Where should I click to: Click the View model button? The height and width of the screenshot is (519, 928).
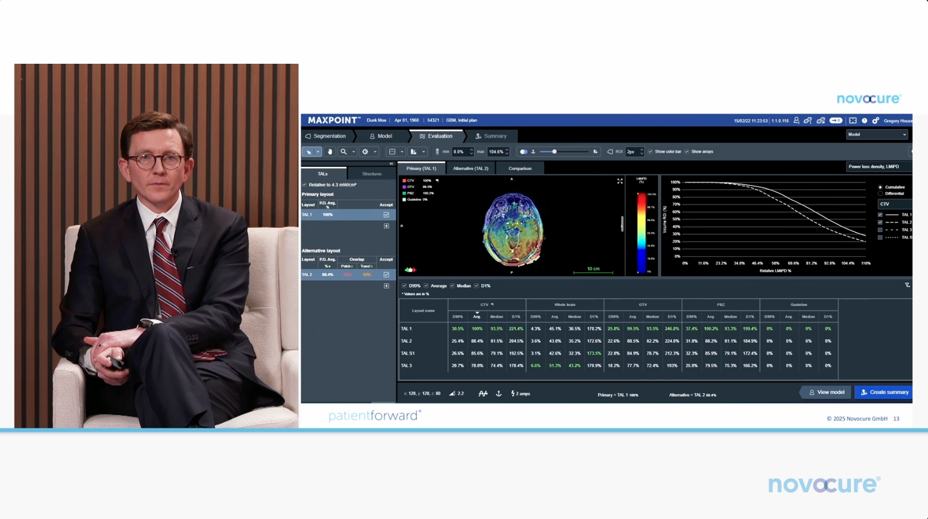pyautogui.click(x=826, y=393)
